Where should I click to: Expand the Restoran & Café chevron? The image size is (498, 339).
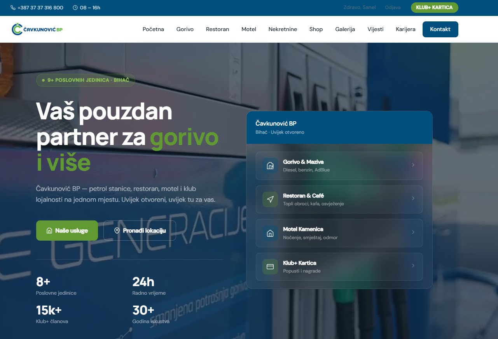413,198
